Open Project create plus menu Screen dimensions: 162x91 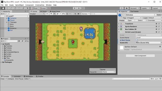coord(2,41)
